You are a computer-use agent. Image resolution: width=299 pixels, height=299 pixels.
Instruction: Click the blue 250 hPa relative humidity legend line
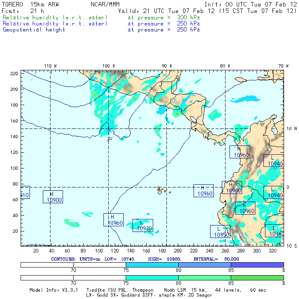(101, 24)
